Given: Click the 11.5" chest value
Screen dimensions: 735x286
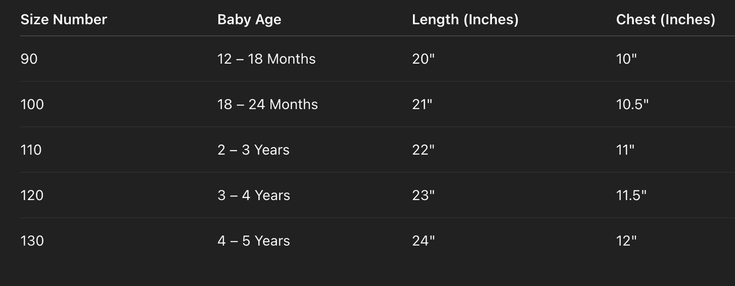Looking at the screenshot, I should coord(631,195).
